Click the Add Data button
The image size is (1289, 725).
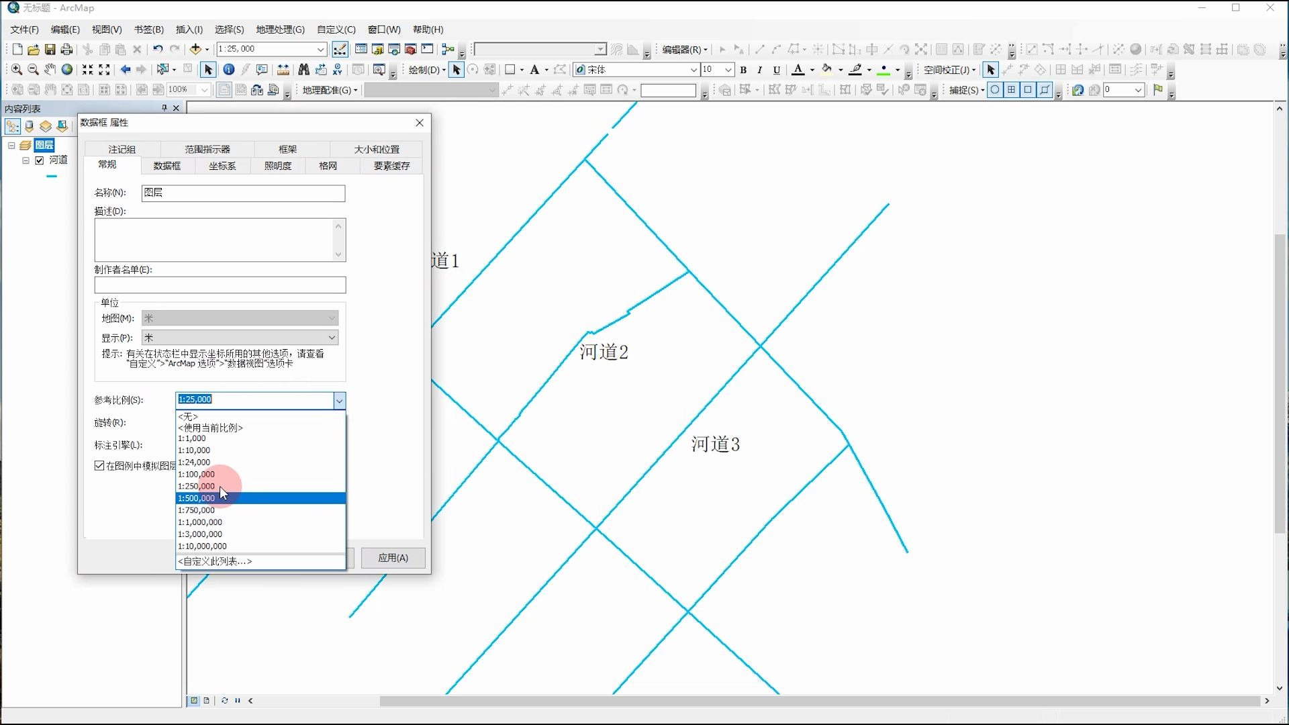tap(195, 49)
